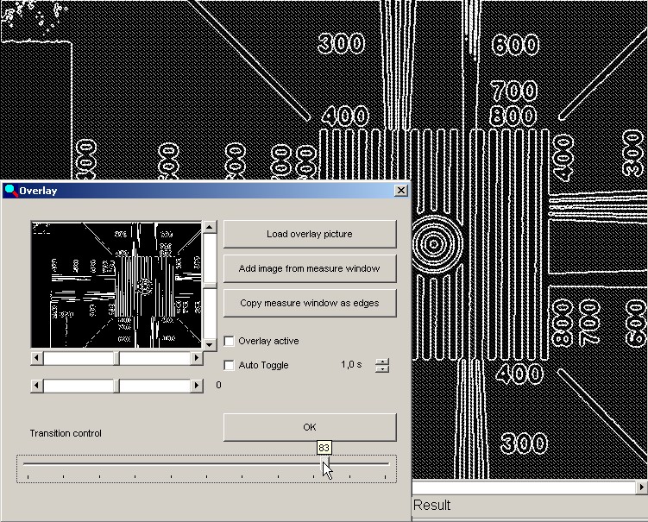Close the Overlay dialog

400,191
